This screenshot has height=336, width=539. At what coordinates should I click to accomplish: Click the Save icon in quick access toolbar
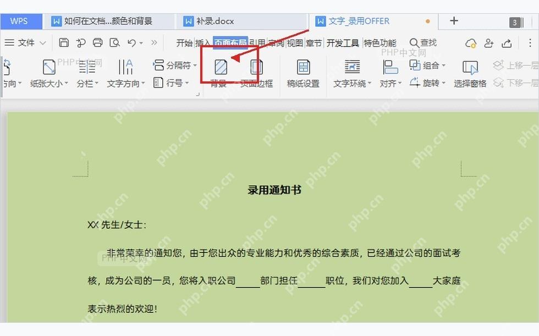point(64,42)
